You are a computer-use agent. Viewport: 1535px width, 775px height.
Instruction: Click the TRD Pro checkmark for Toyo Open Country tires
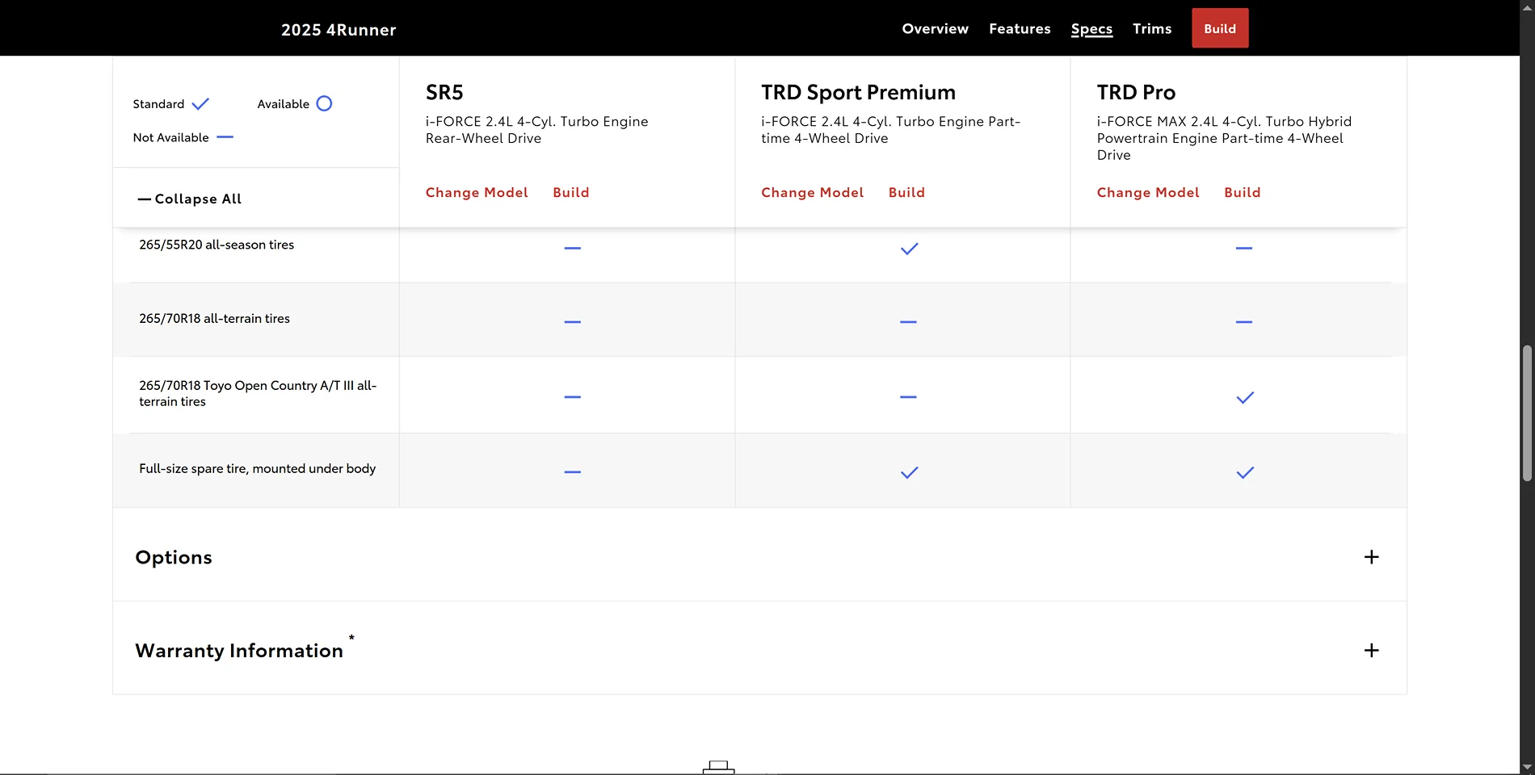1245,397
